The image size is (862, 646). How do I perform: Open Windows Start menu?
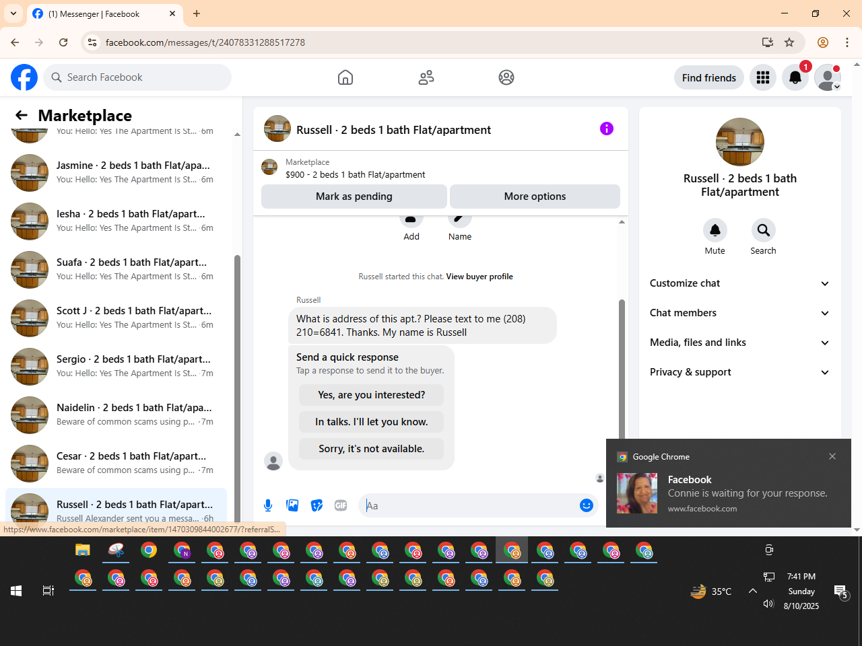(16, 591)
